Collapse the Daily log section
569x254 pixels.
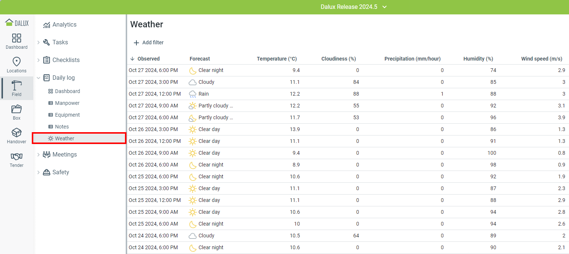pos(38,78)
